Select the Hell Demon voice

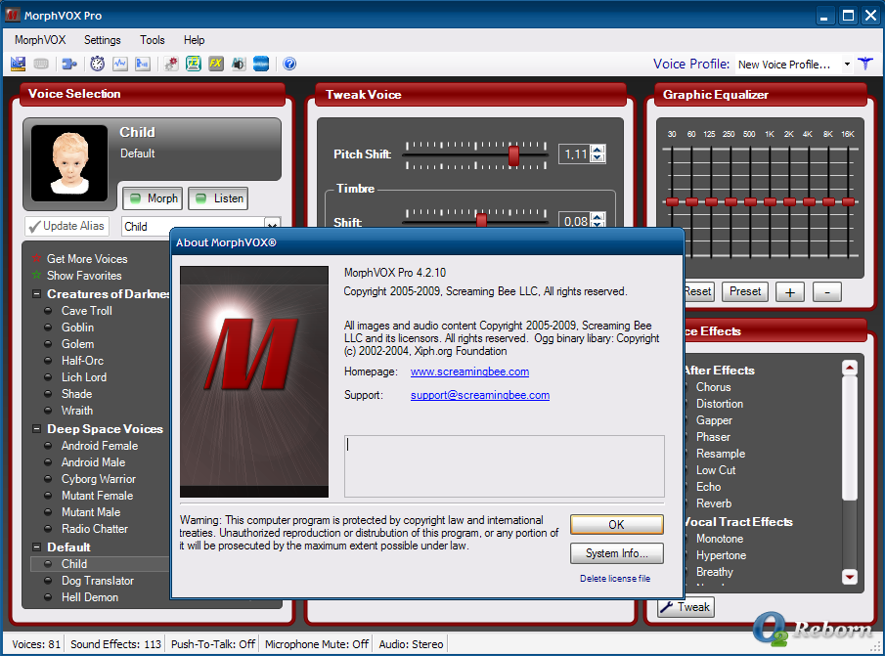pos(90,596)
